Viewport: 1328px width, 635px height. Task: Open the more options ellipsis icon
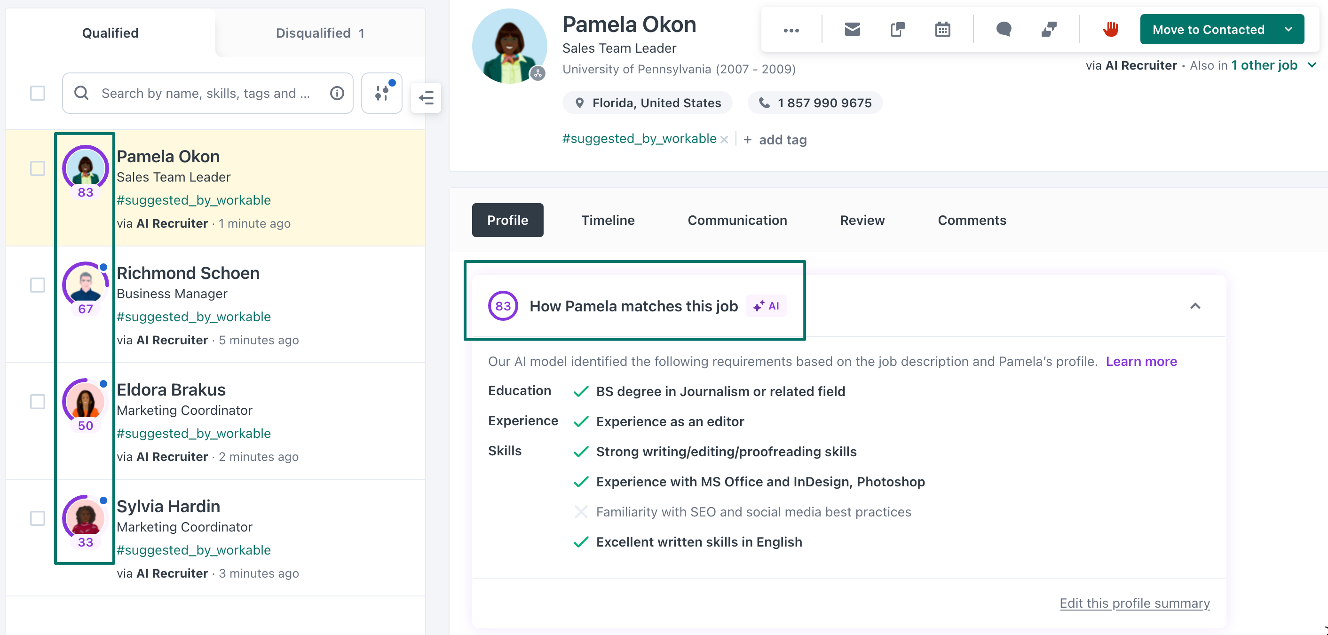[791, 31]
